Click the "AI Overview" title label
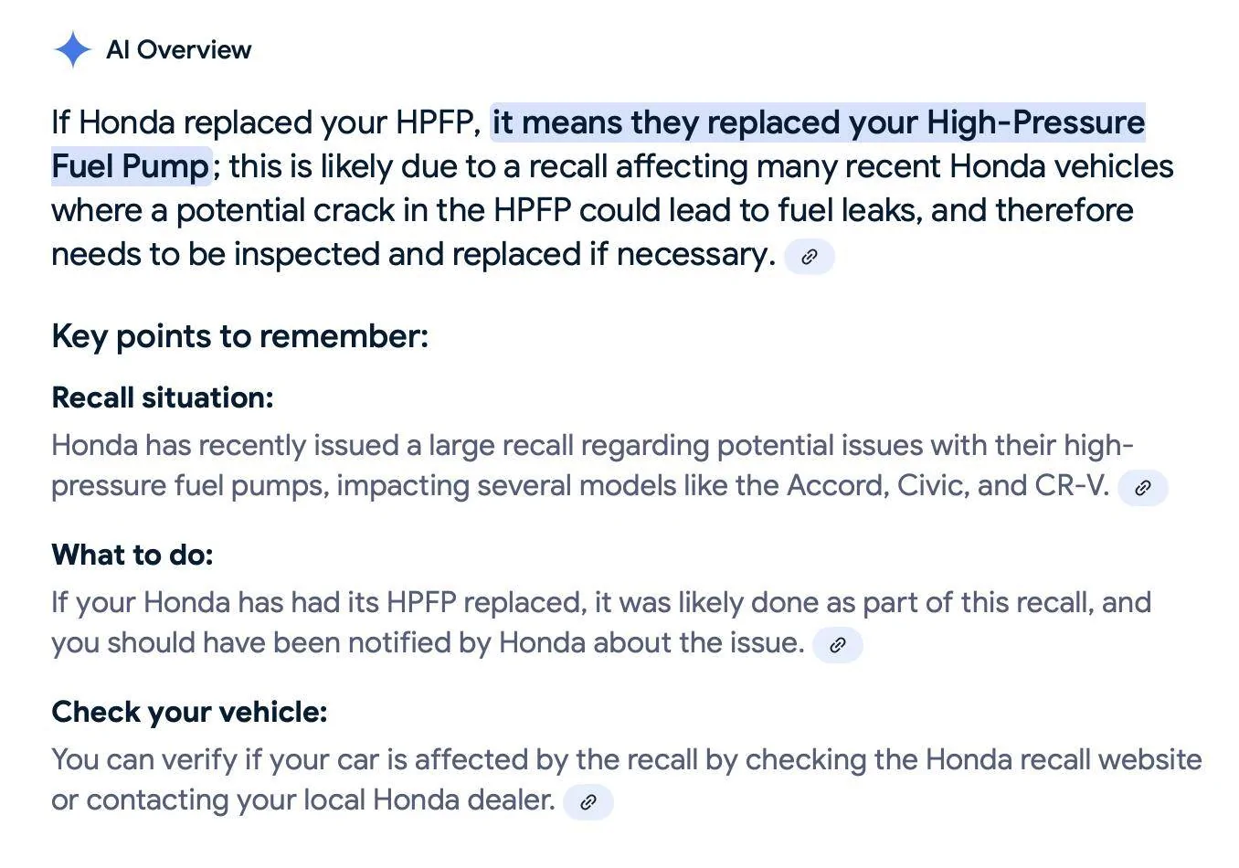 pyautogui.click(x=178, y=49)
